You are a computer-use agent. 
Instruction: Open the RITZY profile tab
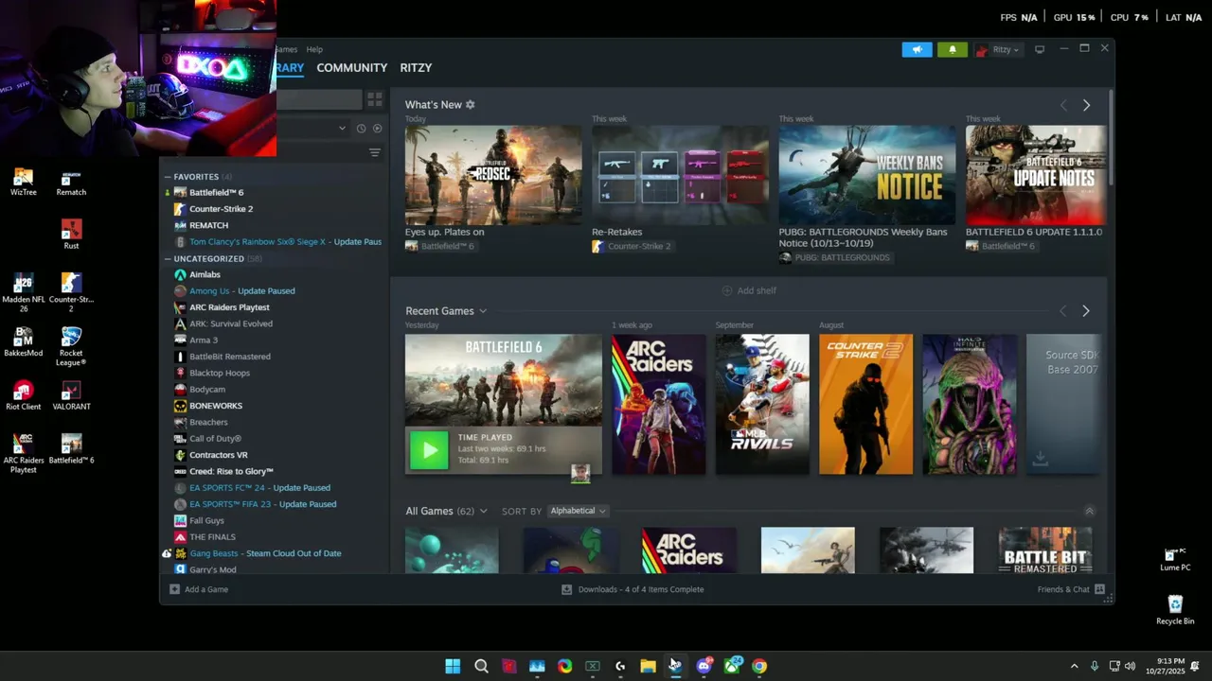tap(416, 68)
